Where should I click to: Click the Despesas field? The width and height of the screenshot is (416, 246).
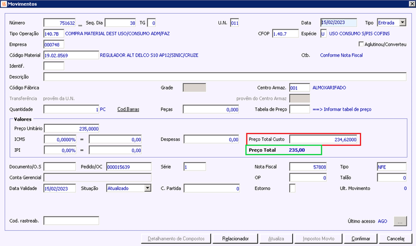pyautogui.click(x=212, y=139)
